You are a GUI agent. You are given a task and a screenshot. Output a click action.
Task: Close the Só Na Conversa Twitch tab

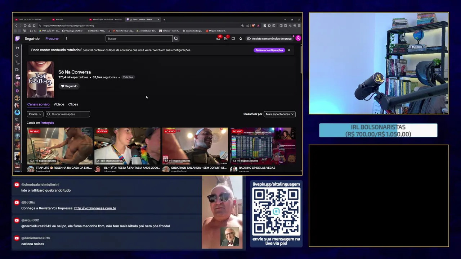[158, 19]
